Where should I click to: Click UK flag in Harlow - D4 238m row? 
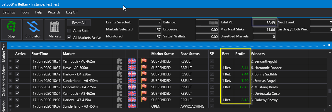click(x=132, y=74)
